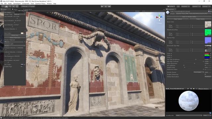Open the Account dropdown

[x=185, y=7]
